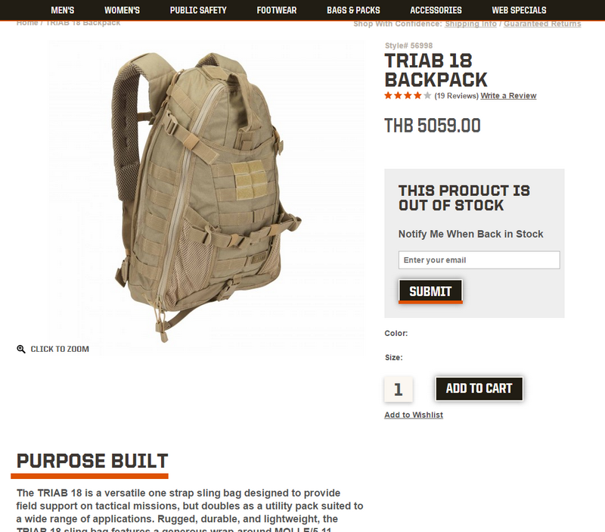
Task: Submit the back-in-stock notification
Action: [x=430, y=291]
